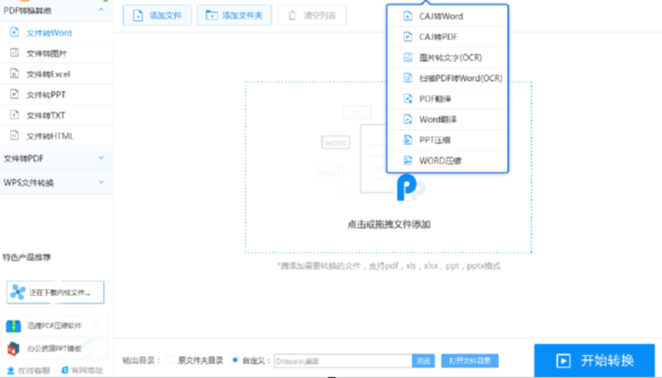The width and height of the screenshot is (662, 378).
Task: Click the fan icon in download status box
Action: 18,292
